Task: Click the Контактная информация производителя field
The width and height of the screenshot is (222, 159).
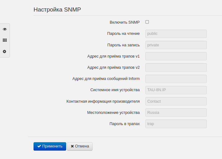Action: coord(176,101)
